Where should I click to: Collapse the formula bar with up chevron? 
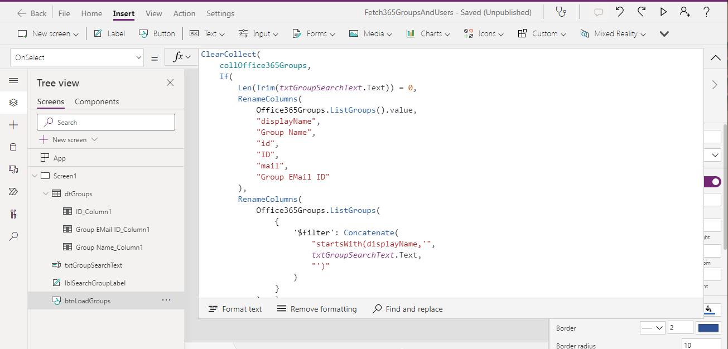tap(716, 58)
